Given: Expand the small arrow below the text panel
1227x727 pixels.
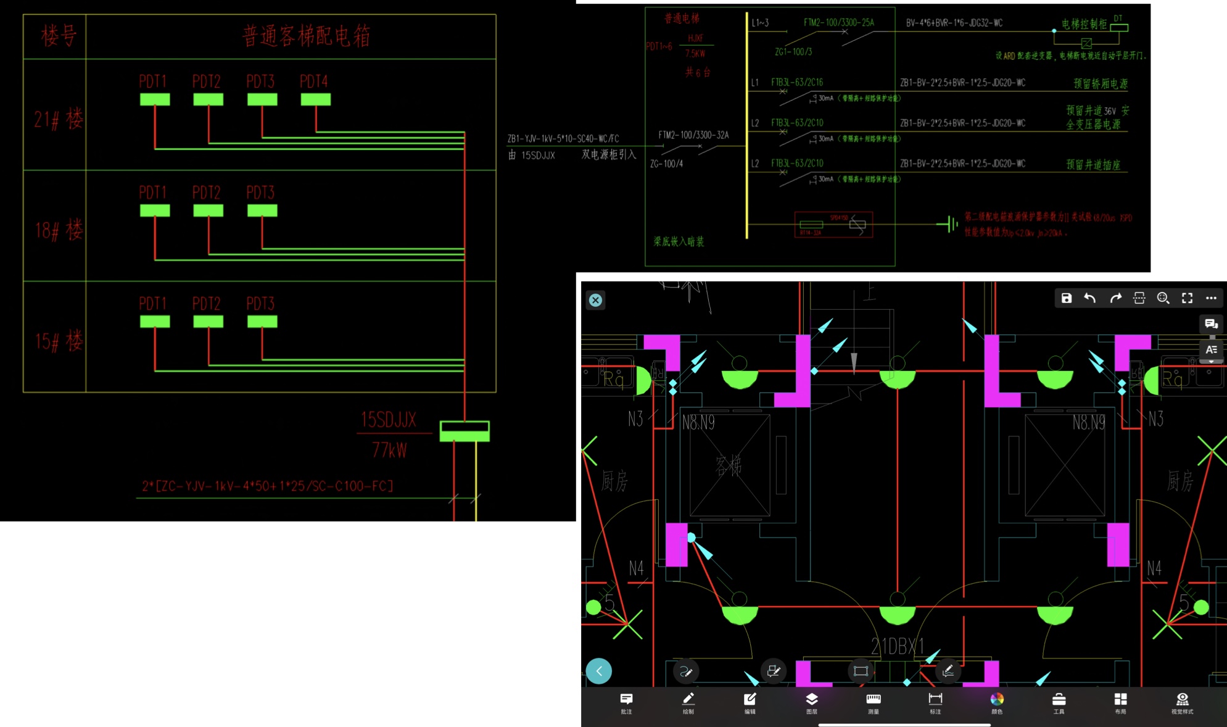Looking at the screenshot, I should point(1211,362).
